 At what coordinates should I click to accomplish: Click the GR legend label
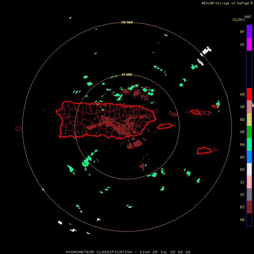(242, 107)
